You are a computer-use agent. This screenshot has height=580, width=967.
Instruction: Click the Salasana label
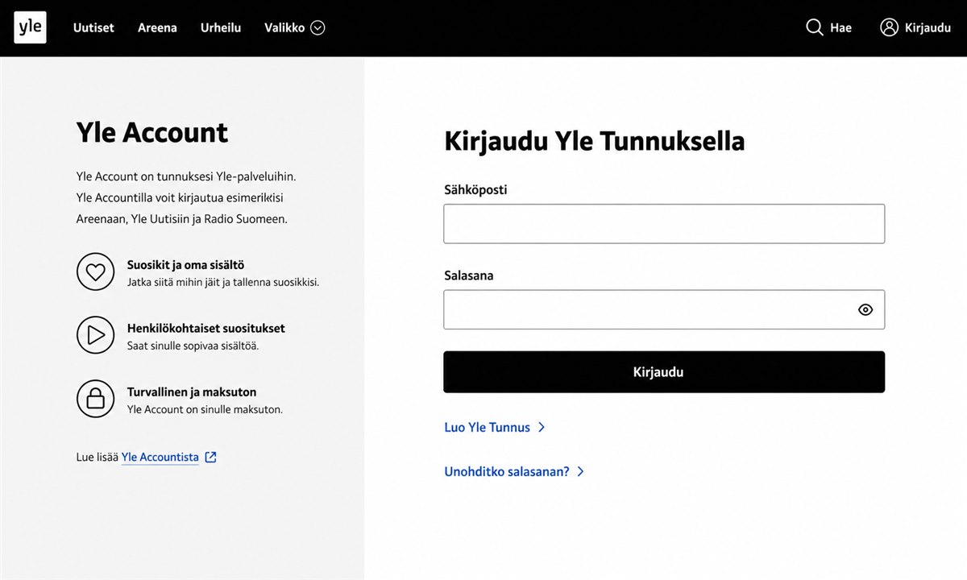pos(468,275)
